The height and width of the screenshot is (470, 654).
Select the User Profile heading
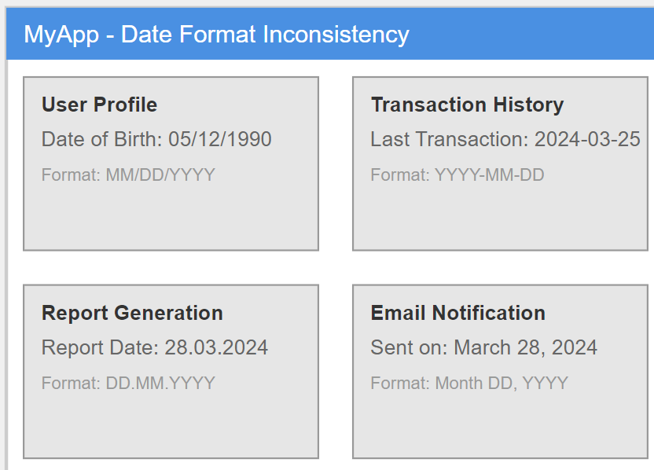(99, 105)
